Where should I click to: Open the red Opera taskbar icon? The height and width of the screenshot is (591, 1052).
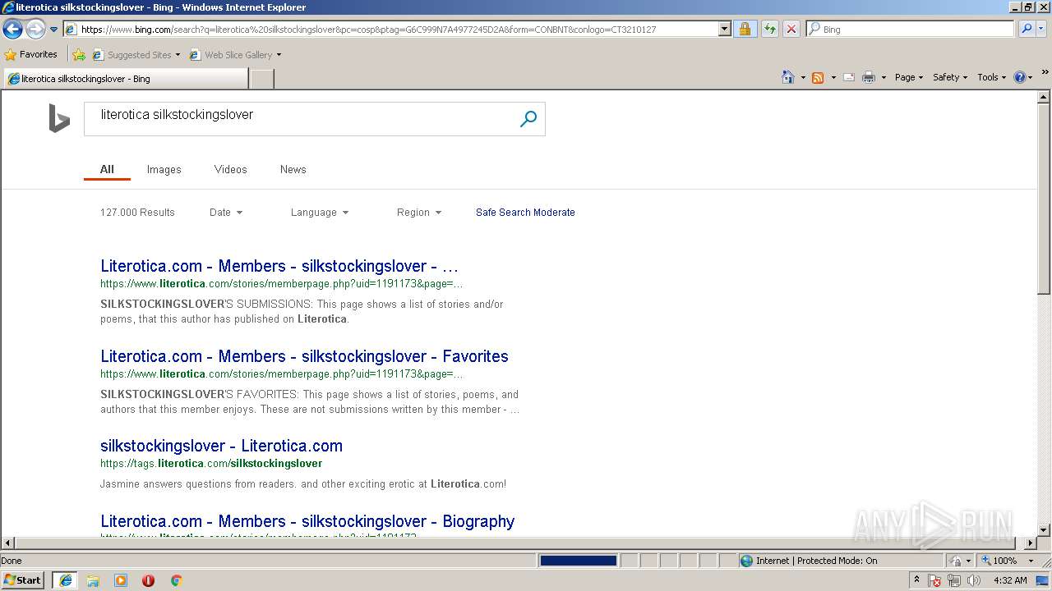pos(148,580)
